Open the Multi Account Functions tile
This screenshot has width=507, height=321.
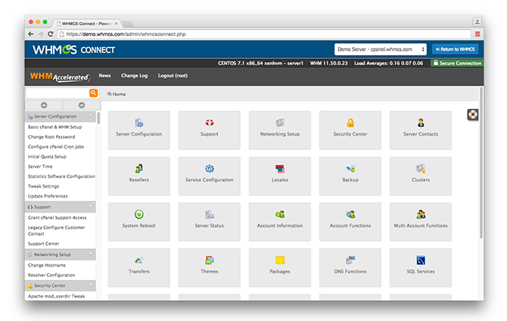point(421,222)
